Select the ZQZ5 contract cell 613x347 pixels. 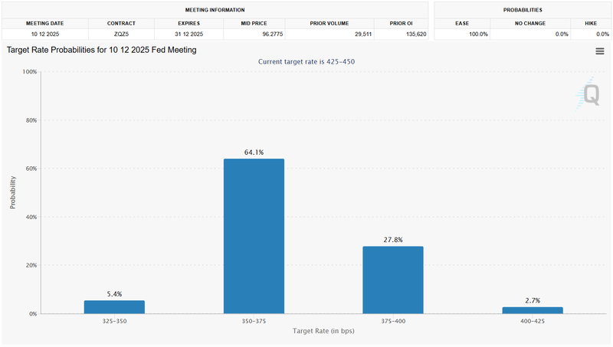coord(121,34)
